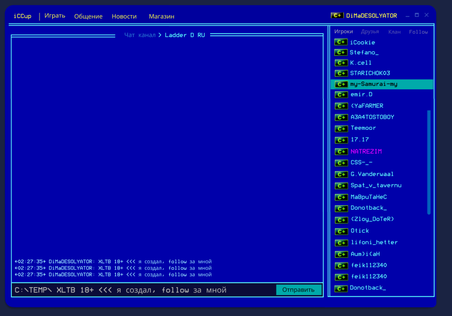The width and height of the screenshot is (452, 316).
Task: Click the C+ badge beside Spat_v_tavernu
Action: click(x=341, y=185)
